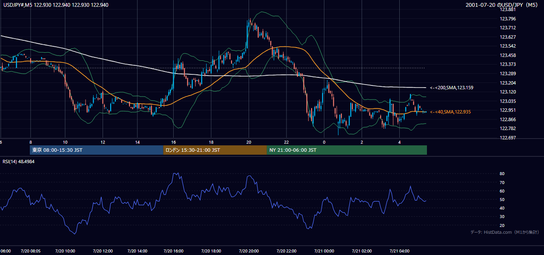This screenshot has height=255, width=544.
Task: Click hour marker 18 below the price chart
Action: [x=211, y=142]
